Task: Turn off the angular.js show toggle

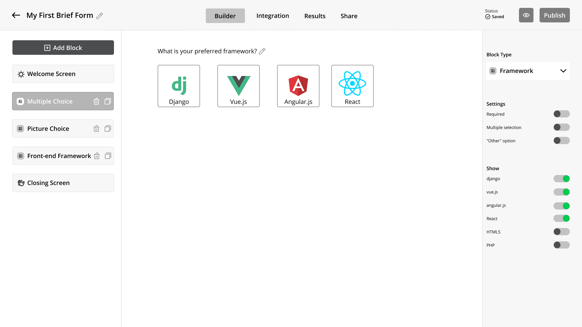Action: (x=561, y=206)
